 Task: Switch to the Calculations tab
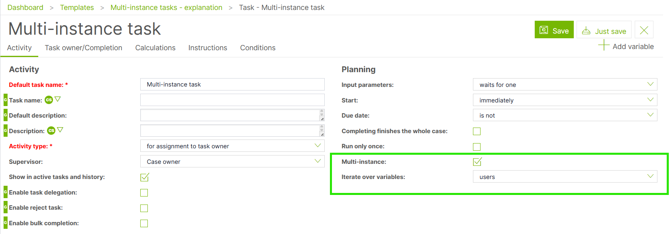pos(155,48)
